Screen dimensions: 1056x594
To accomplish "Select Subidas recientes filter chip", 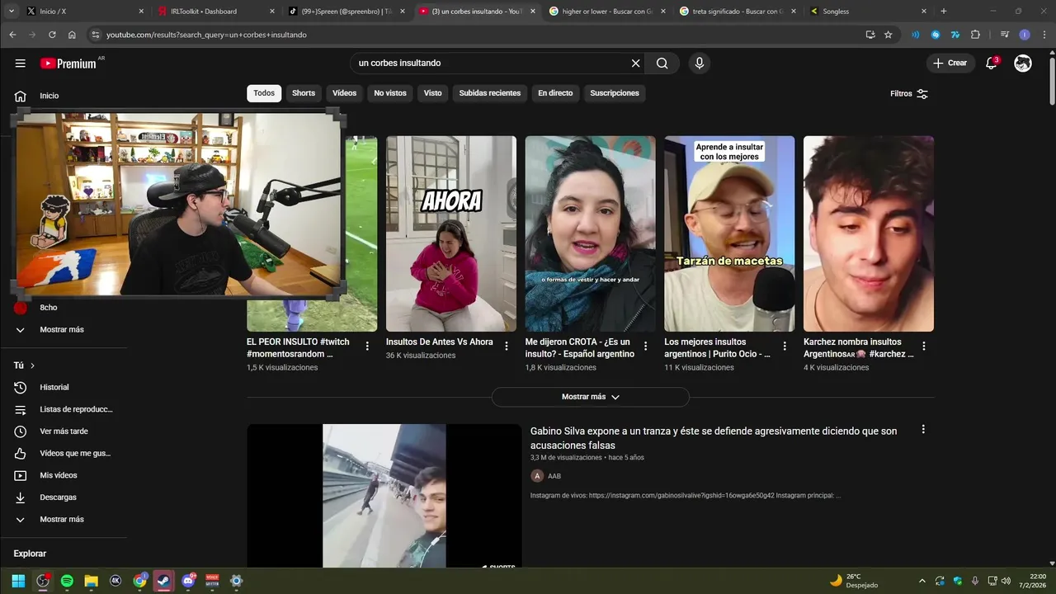I will (490, 93).
